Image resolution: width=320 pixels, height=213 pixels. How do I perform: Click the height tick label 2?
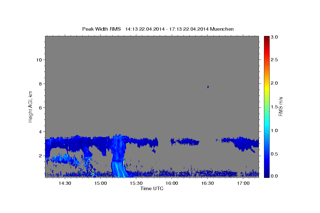pyautogui.click(x=40, y=155)
